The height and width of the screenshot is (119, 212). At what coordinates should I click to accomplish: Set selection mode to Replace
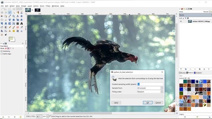6,48
